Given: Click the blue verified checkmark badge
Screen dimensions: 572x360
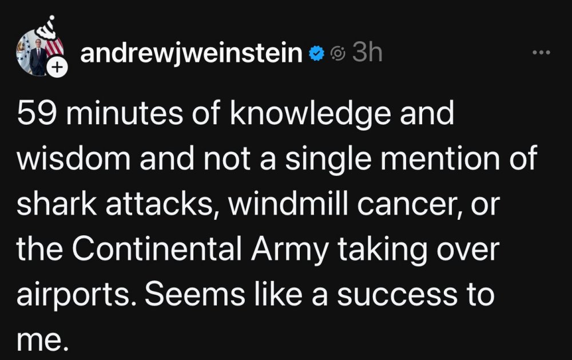Looking at the screenshot, I should point(315,54).
